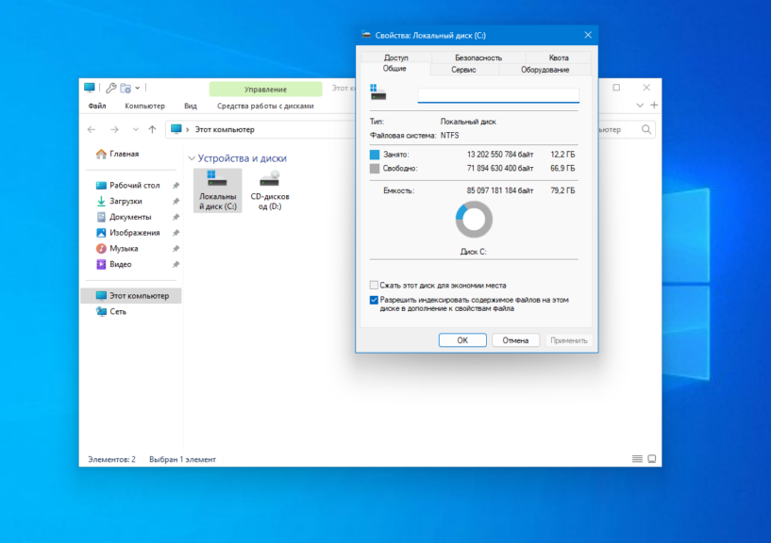Collapse the 'Устройства и диски' group

[192, 158]
